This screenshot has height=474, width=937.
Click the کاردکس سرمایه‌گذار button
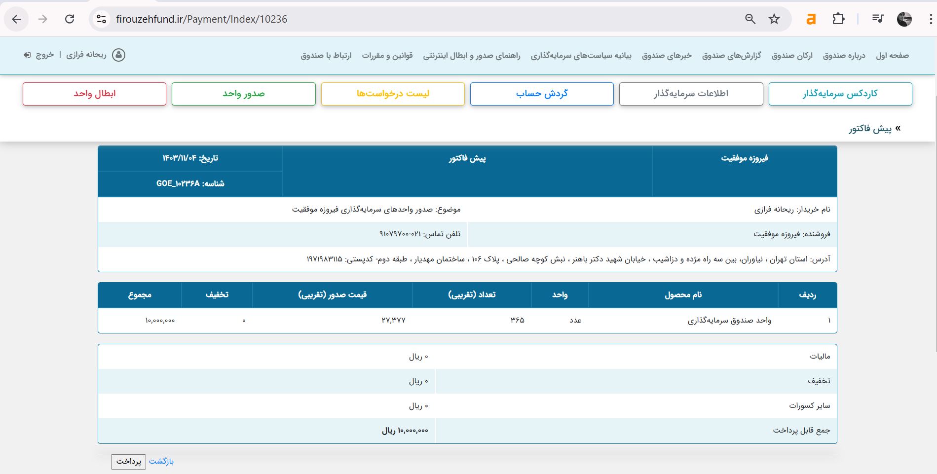point(840,94)
